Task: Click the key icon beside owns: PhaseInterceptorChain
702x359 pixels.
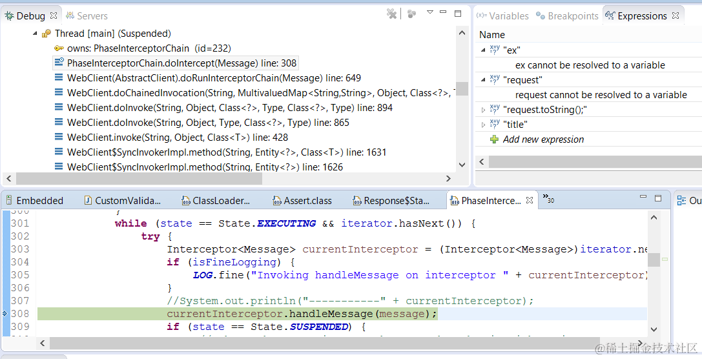Action: click(x=59, y=48)
